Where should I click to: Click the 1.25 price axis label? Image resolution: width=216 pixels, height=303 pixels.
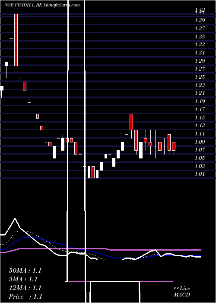[x=200, y=77]
